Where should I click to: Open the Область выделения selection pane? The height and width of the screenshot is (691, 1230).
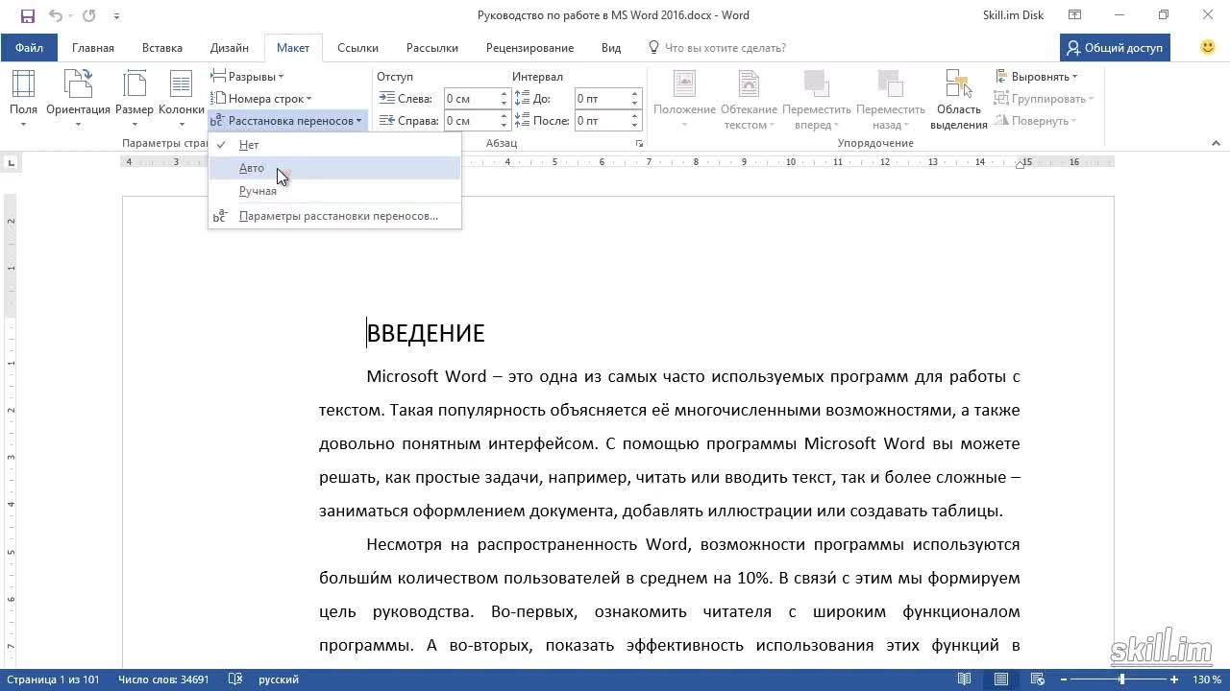(x=958, y=100)
